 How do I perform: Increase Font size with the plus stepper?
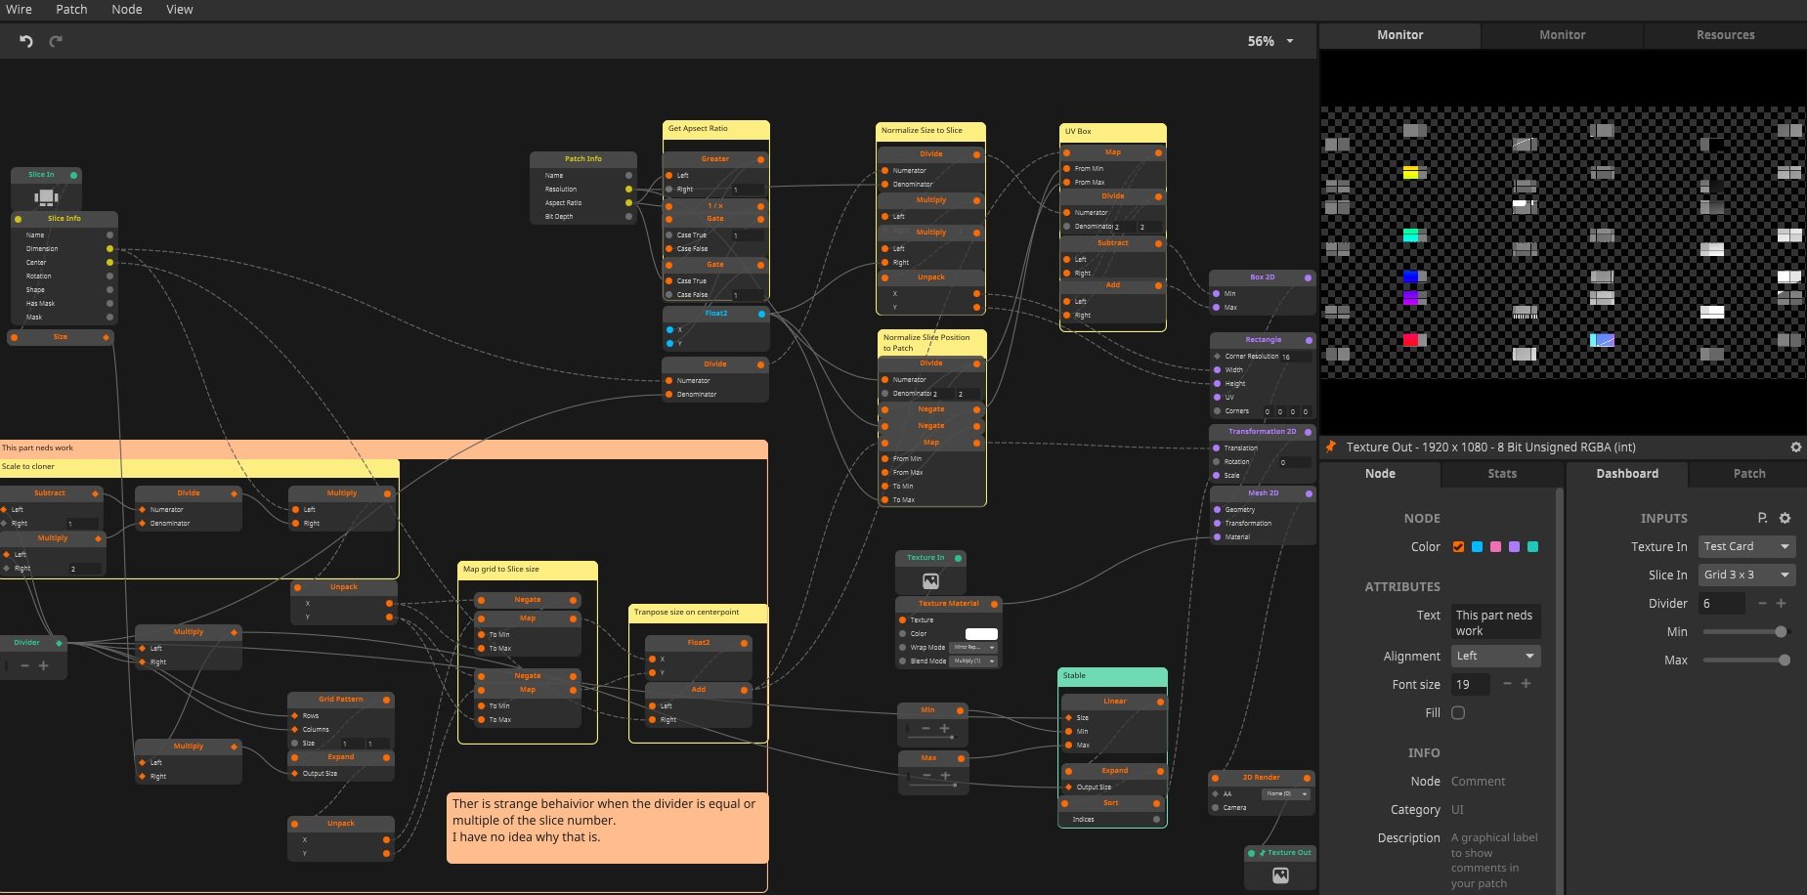pos(1526,684)
